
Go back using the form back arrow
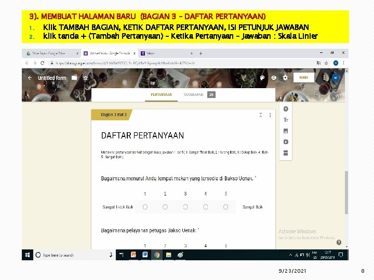pyautogui.click(x=30, y=78)
